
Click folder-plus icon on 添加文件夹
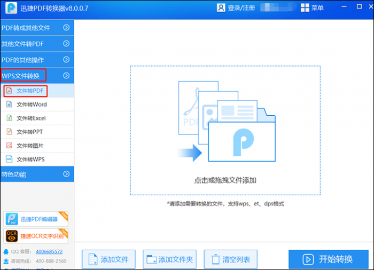point(151,259)
